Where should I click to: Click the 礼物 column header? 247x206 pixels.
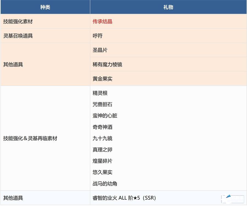[x=168, y=7]
